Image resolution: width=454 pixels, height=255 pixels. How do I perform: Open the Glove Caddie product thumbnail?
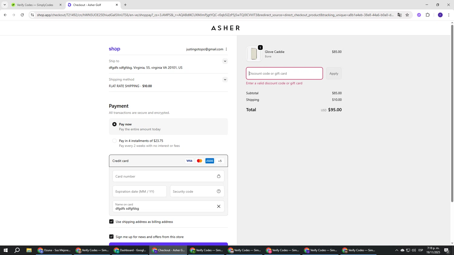(x=254, y=54)
